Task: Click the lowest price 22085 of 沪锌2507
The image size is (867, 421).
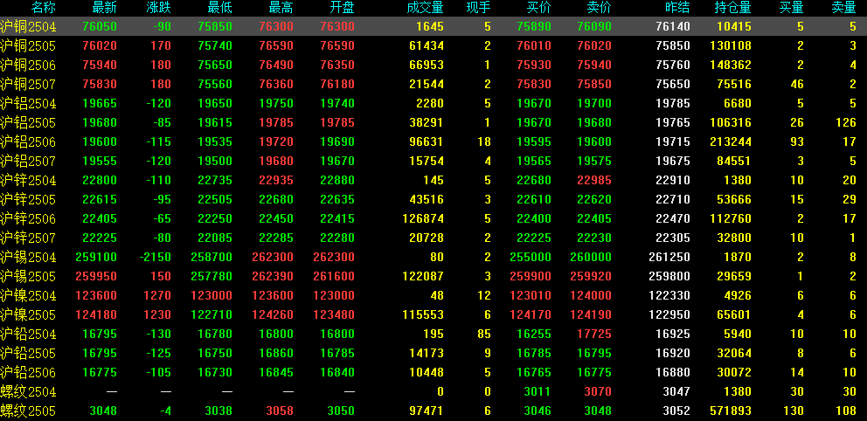Action: pyautogui.click(x=215, y=238)
